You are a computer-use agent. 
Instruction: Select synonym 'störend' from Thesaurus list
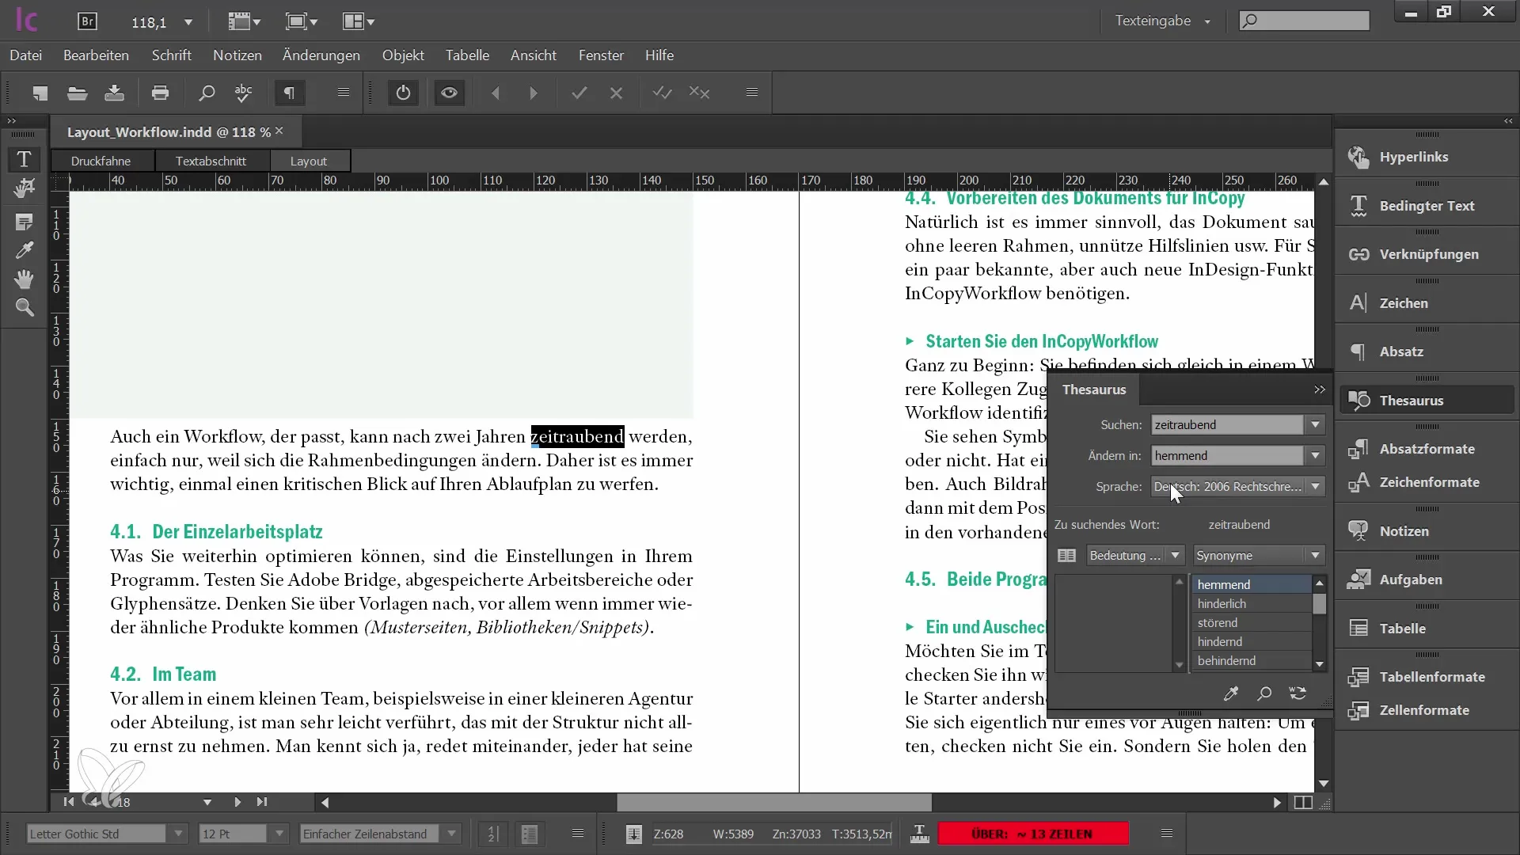(1218, 622)
